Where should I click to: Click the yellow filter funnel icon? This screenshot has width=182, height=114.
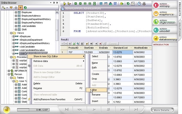[x=11, y=8]
